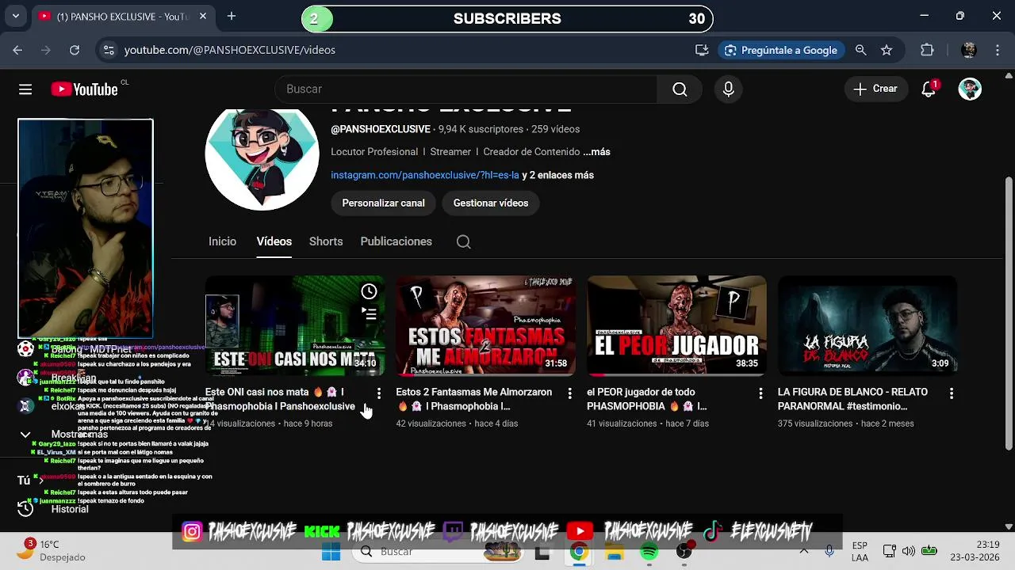Open ESTOS FANTASMAS ME ALMORZARON thumbnail

click(486, 325)
